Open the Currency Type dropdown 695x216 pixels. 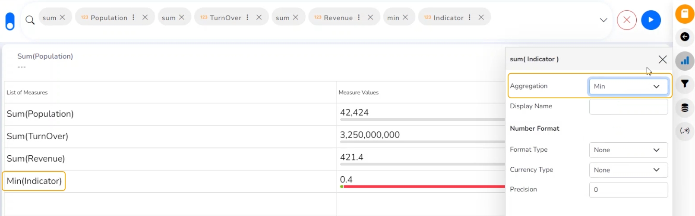point(628,170)
